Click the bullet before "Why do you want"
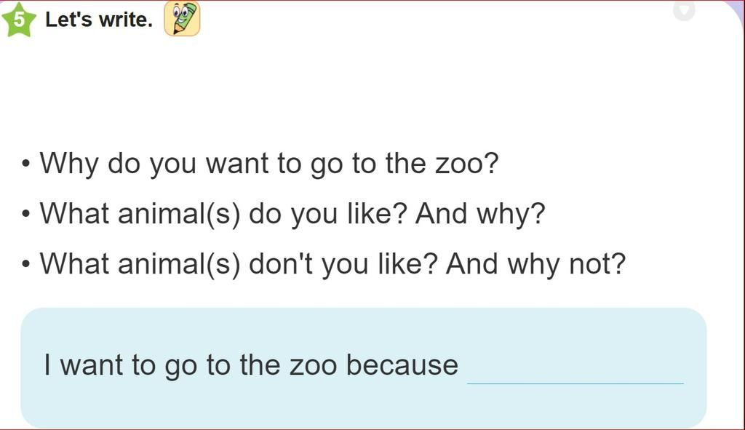Screen dimensions: 745x430 point(26,164)
